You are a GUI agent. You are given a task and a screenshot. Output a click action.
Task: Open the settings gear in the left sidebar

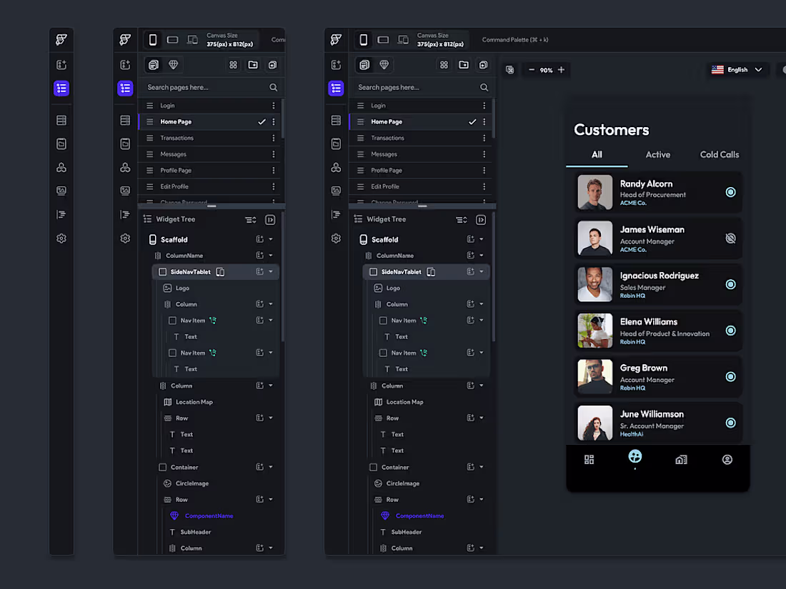336,238
